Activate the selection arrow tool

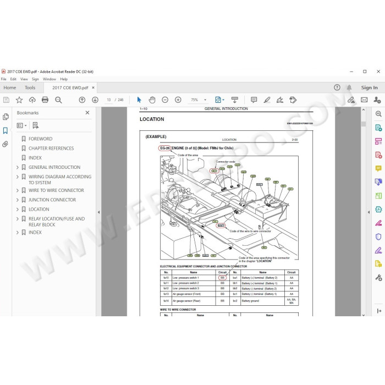click(139, 100)
